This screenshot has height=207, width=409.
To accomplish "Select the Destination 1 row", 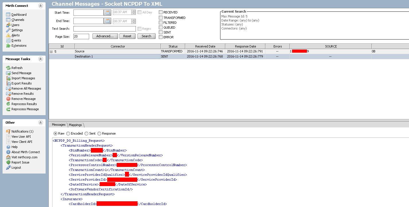I will 229,57.
